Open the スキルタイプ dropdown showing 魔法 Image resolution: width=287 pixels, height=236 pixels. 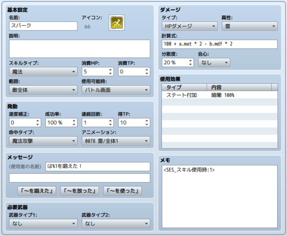coord(43,72)
